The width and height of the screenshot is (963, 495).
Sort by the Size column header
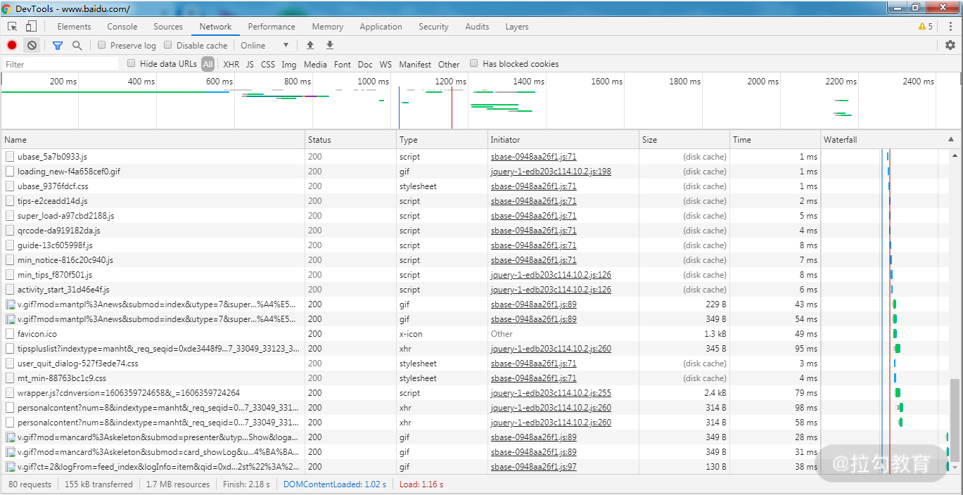pos(684,139)
